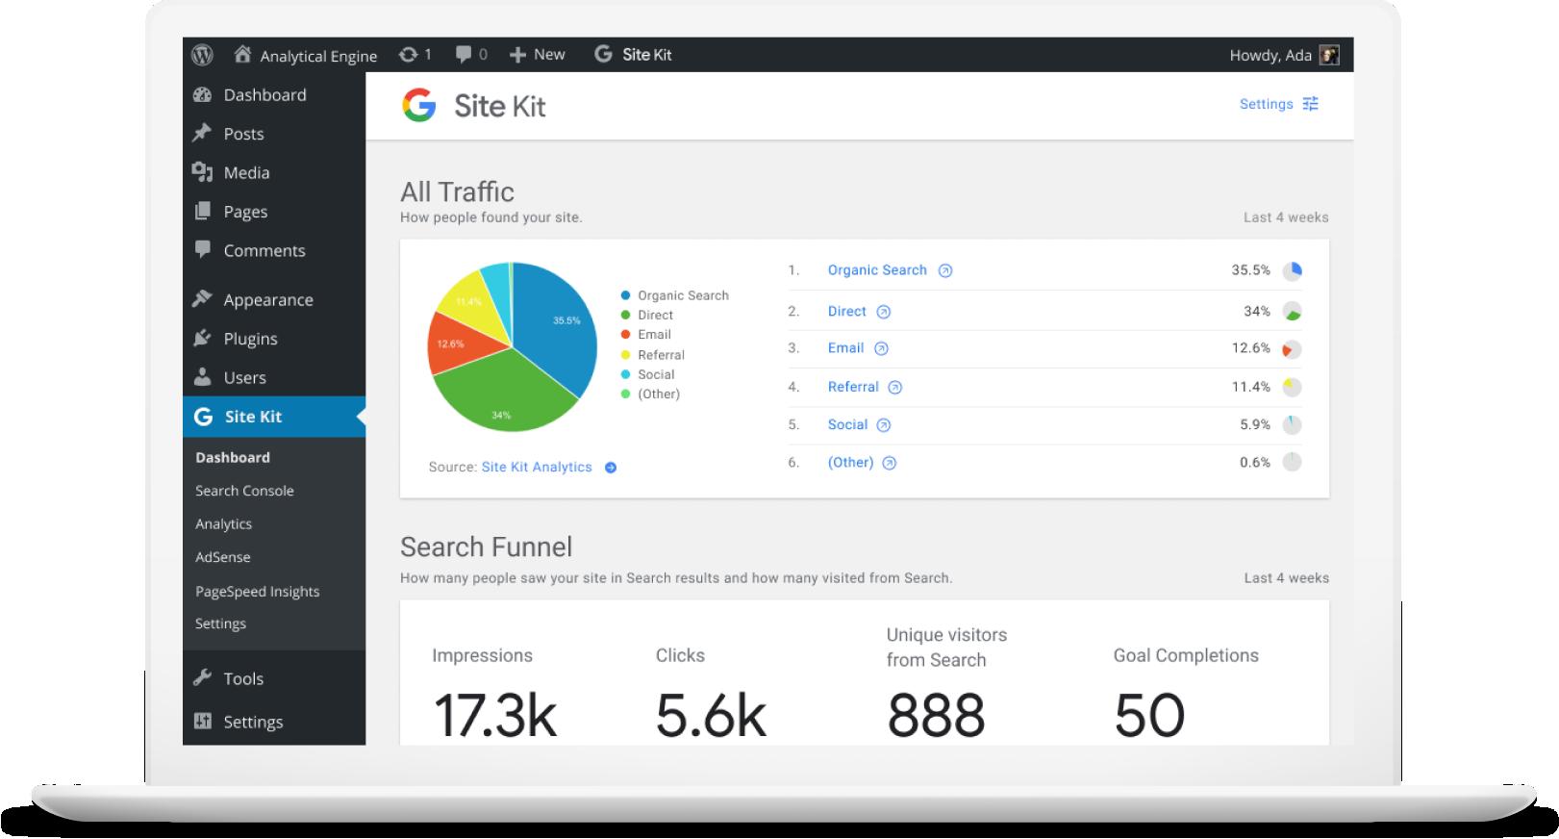
Task: Open the Referral traffic link
Action: tap(853, 387)
